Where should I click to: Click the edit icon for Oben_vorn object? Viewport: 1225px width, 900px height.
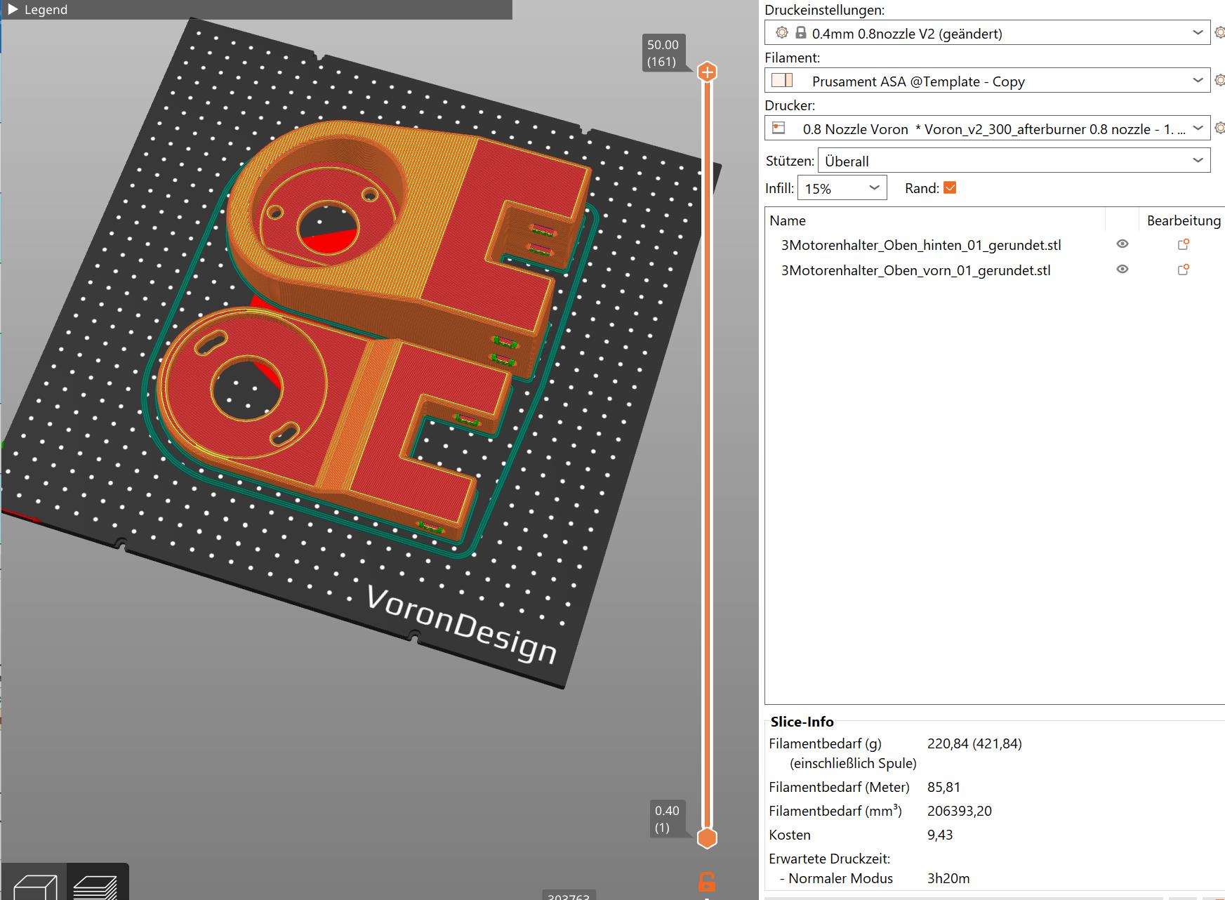click(x=1184, y=270)
